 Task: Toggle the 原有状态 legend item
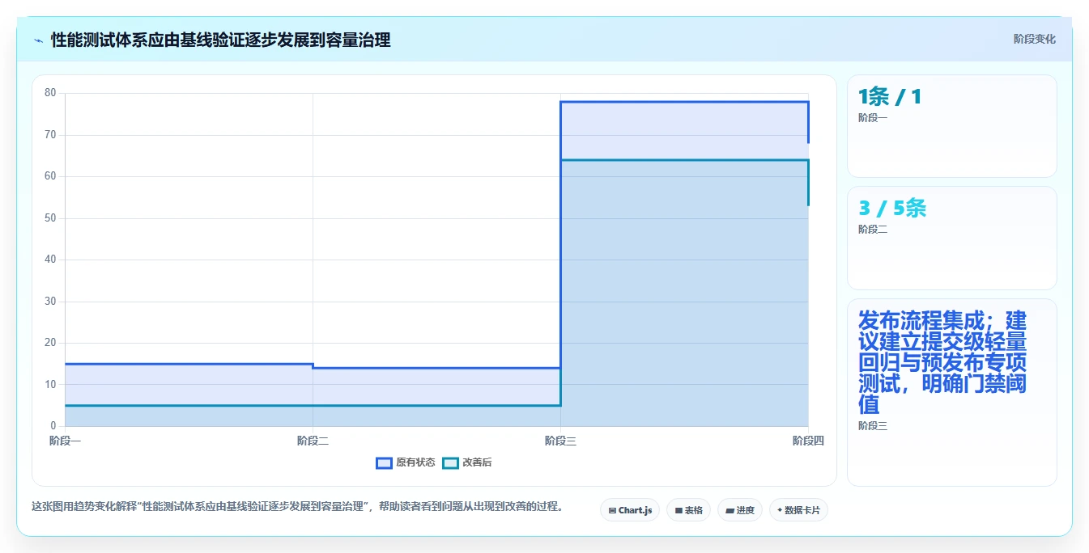pos(406,462)
